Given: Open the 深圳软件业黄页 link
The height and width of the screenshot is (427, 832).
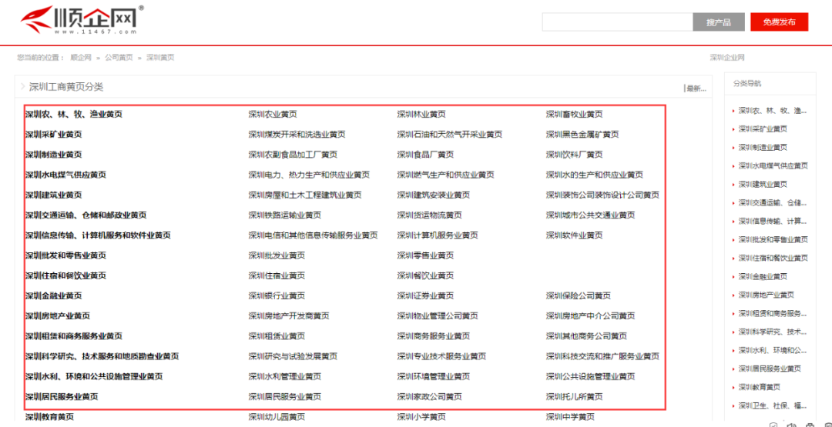Looking at the screenshot, I should click(574, 235).
